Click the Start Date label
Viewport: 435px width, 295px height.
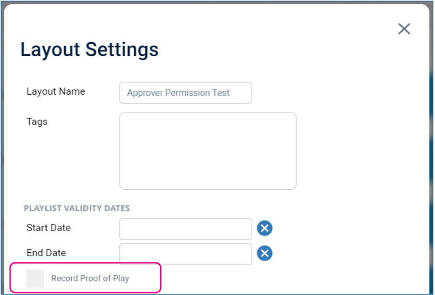[49, 228]
